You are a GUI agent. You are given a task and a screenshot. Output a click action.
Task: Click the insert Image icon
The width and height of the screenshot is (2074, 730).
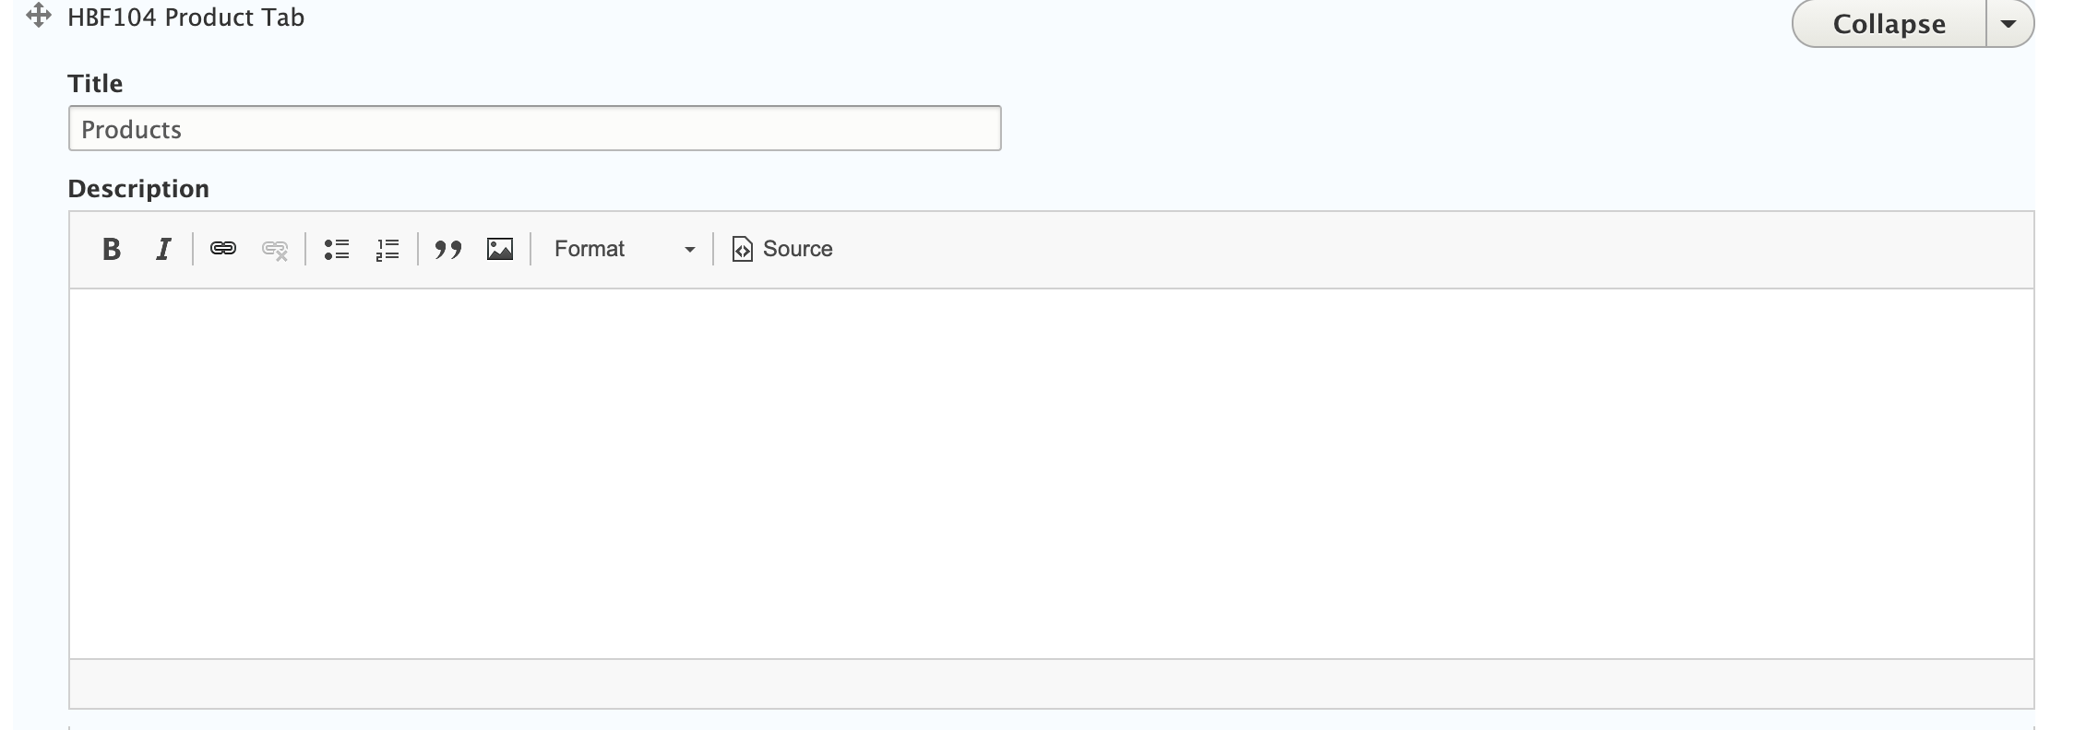click(x=500, y=249)
